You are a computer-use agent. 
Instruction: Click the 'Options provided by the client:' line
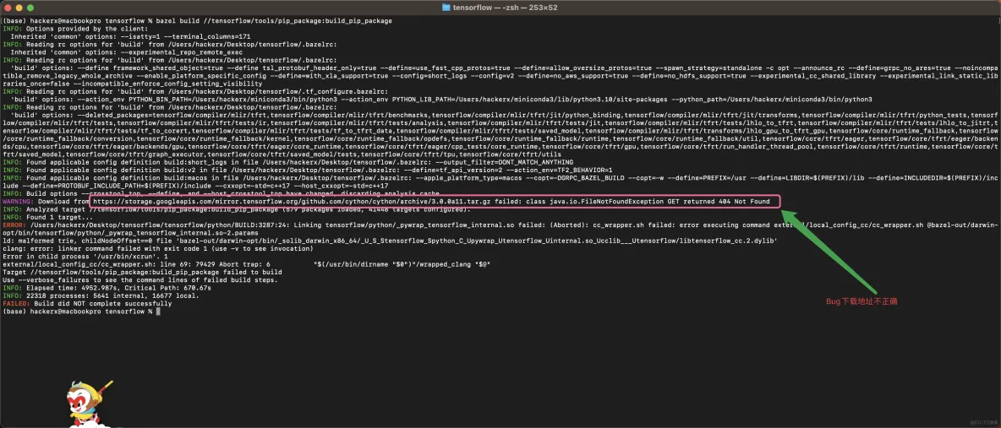pyautogui.click(x=75, y=29)
